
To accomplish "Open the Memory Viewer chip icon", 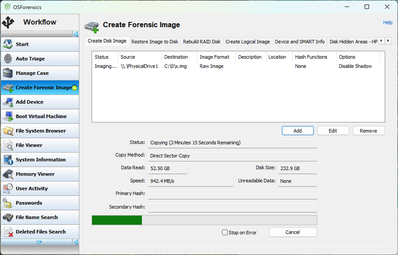I will [8, 174].
